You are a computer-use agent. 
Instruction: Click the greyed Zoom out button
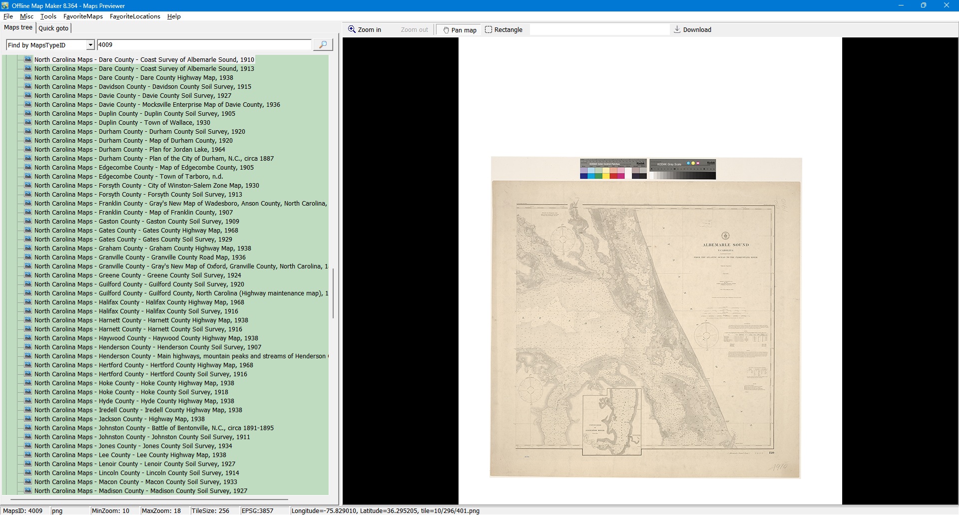click(x=414, y=30)
